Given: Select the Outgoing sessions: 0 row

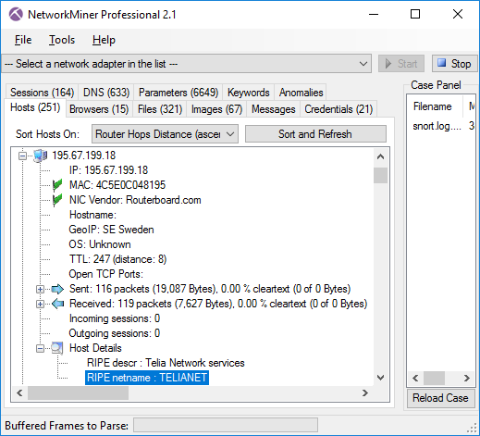Looking at the screenshot, I should pyautogui.click(x=115, y=333).
